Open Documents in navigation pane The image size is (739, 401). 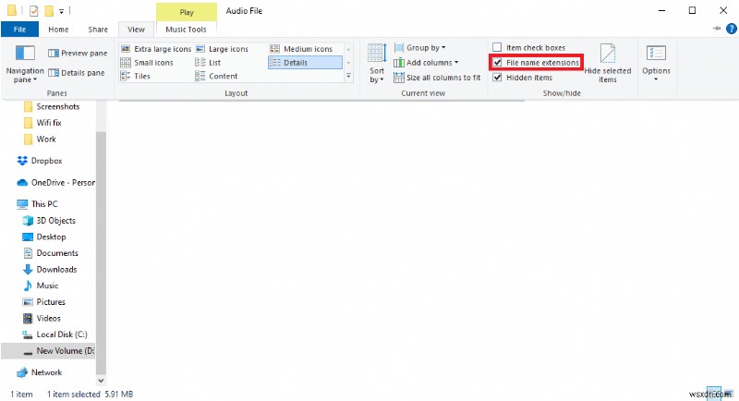[51, 253]
